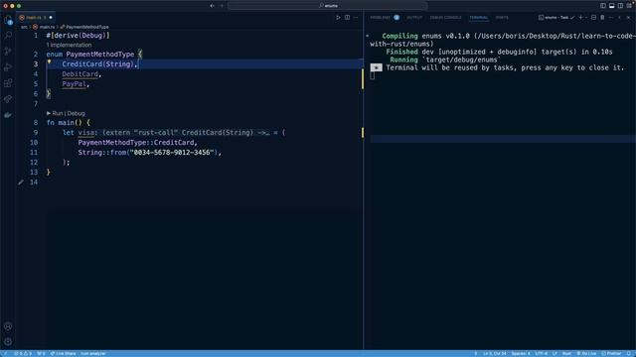Click the Run code lens above main
Screen dimensions: 636x357
[x=58, y=113]
